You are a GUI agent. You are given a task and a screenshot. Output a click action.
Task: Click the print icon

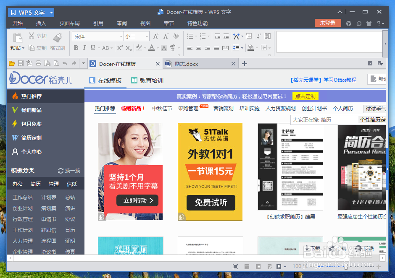point(38,63)
